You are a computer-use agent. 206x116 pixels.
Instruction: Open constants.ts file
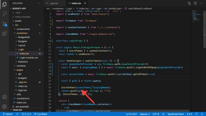[26, 98]
